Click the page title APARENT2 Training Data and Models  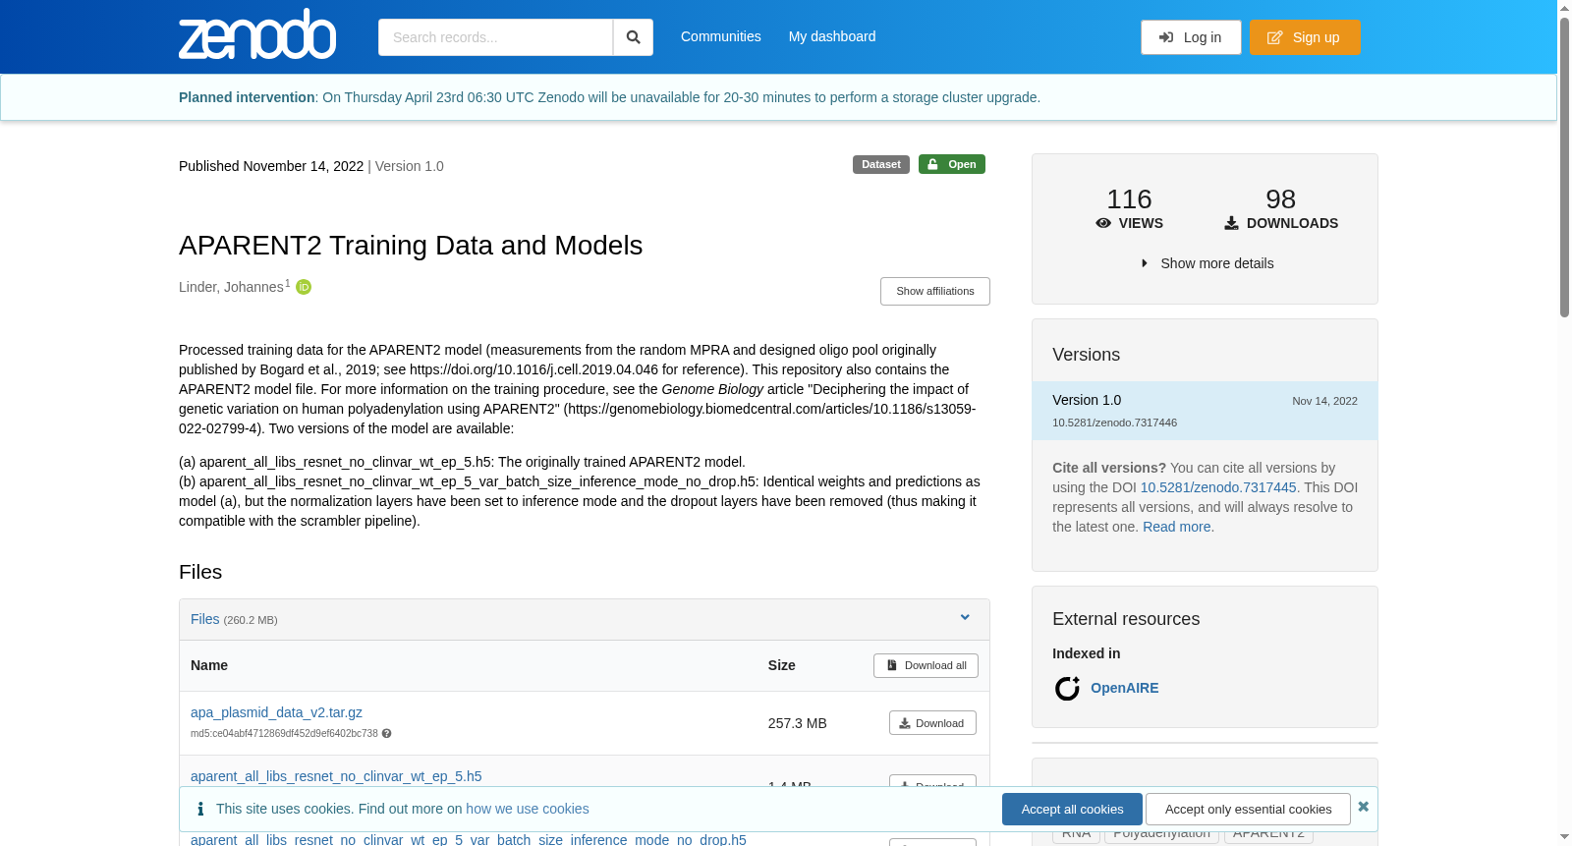coord(411,245)
